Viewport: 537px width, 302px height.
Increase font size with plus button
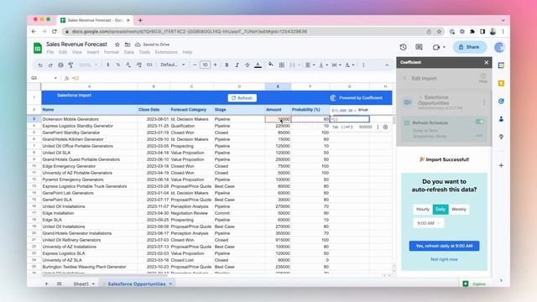click(215, 65)
